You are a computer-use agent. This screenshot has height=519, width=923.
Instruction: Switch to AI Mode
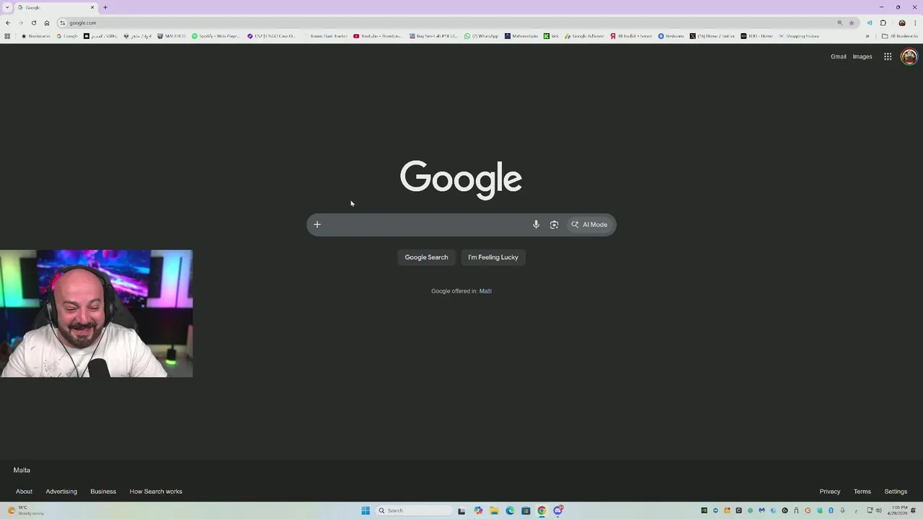pos(590,225)
